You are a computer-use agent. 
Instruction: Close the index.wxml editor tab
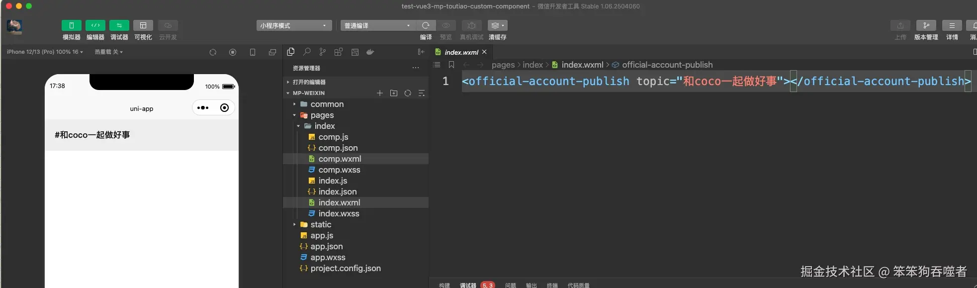[x=484, y=52]
